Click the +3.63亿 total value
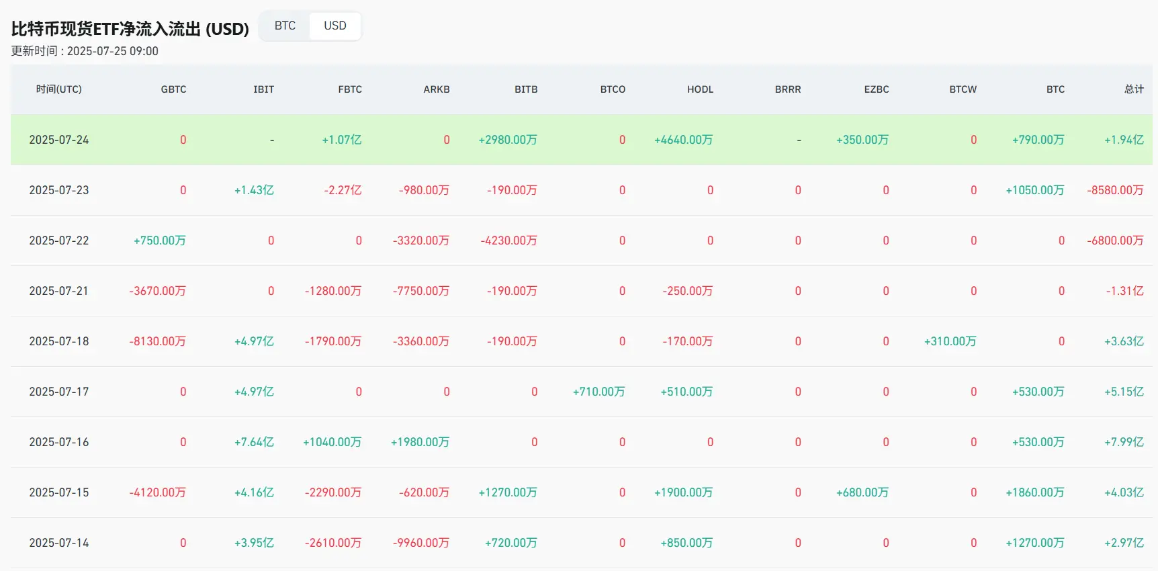Screen dimensions: 1158x571 [1124, 341]
